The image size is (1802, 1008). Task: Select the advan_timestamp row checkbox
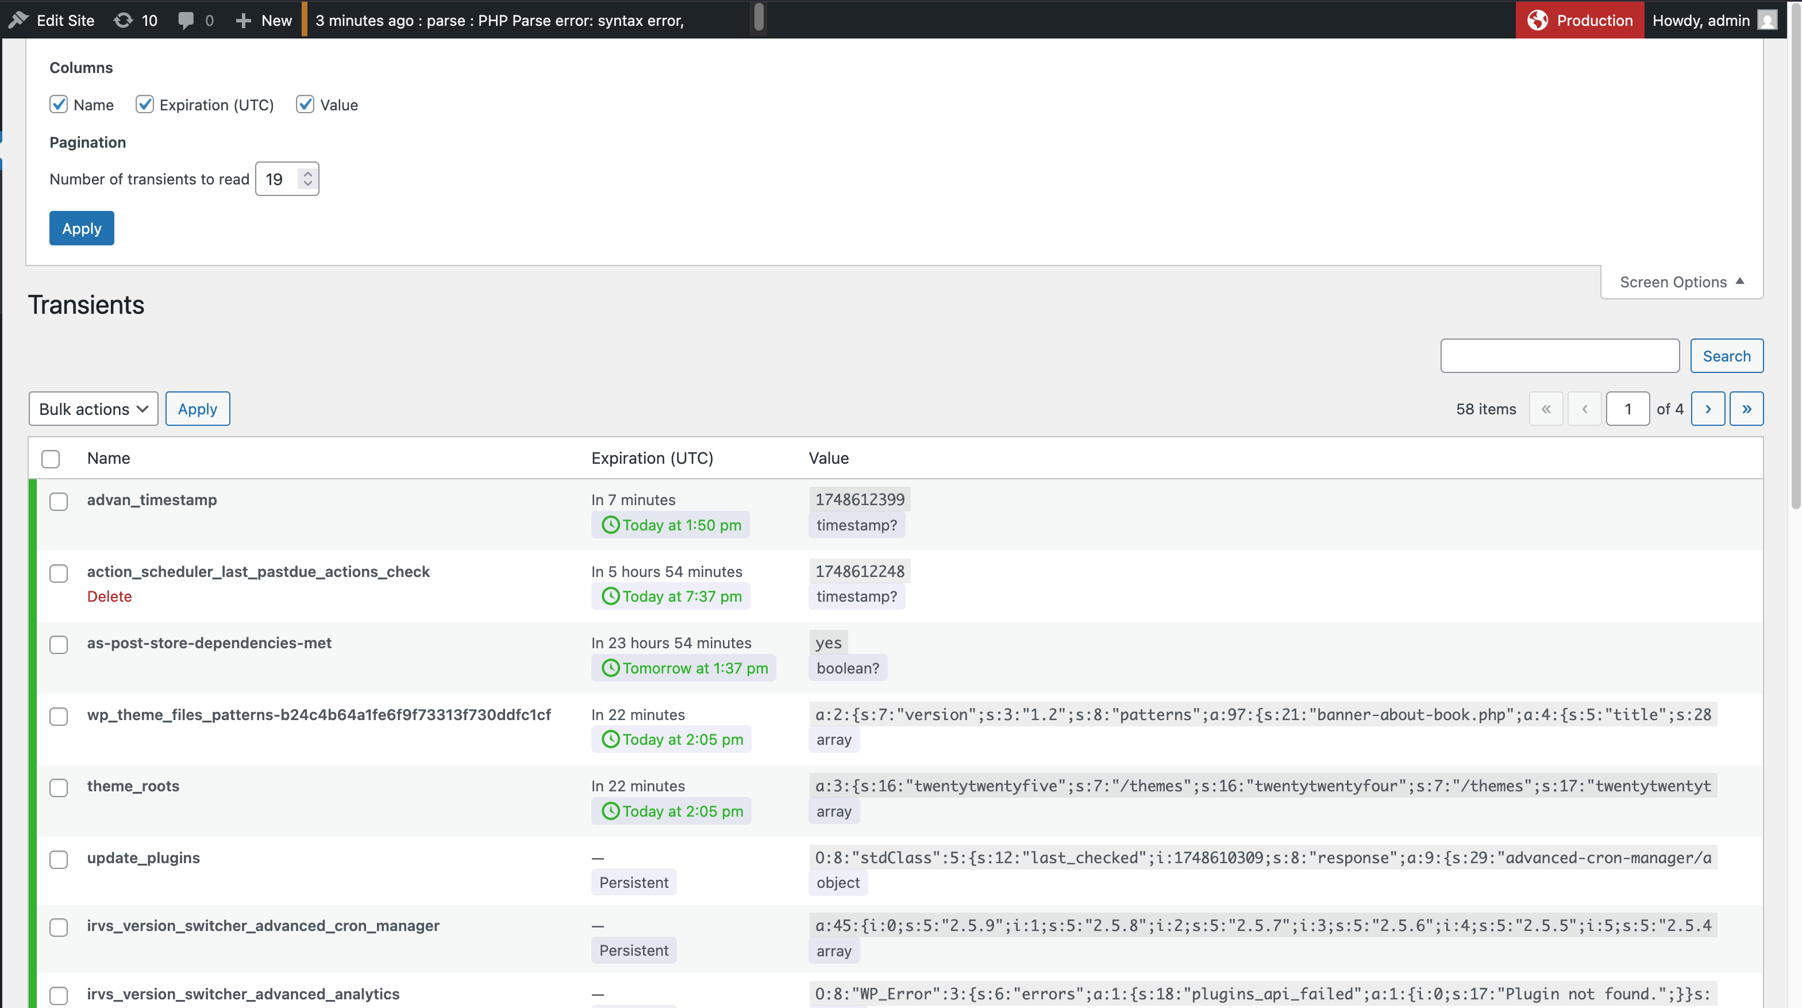[59, 502]
